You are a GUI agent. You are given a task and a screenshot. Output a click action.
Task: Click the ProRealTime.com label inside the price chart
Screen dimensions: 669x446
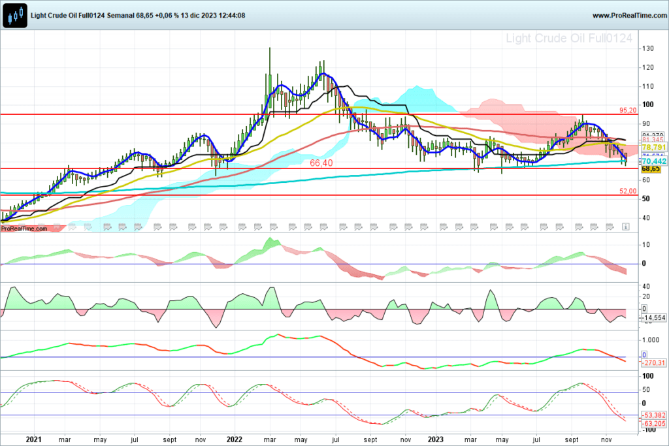pyautogui.click(x=24, y=229)
